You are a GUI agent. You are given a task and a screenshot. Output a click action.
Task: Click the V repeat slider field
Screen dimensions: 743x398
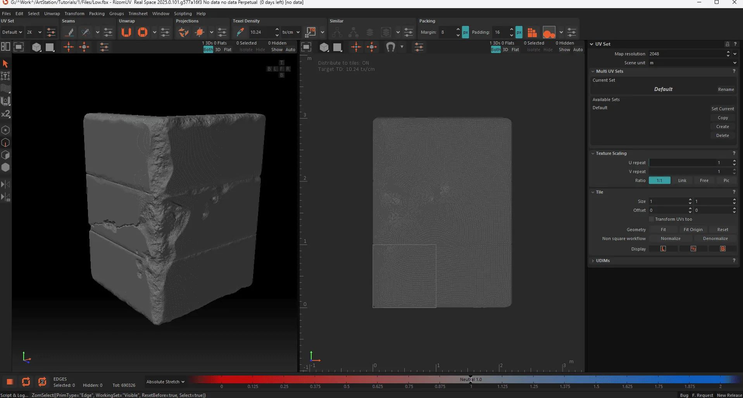click(x=690, y=172)
